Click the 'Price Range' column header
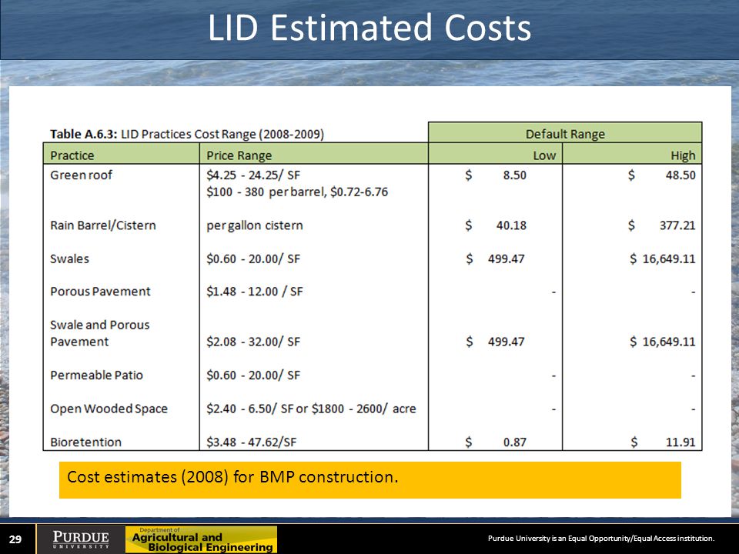Image resolution: width=739 pixels, height=554 pixels. coord(314,154)
